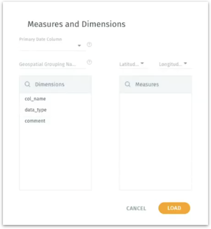Click the empty Measures list area
211x229 pixels.
pos(155,140)
